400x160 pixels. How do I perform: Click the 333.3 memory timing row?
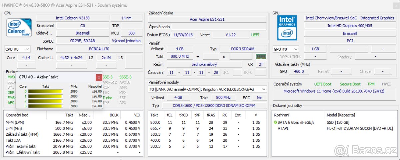pos(207,146)
